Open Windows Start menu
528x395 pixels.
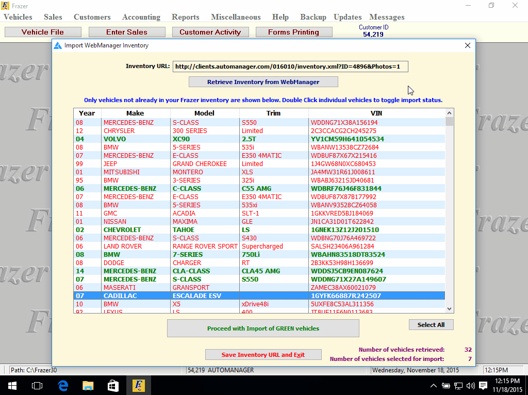point(11,385)
